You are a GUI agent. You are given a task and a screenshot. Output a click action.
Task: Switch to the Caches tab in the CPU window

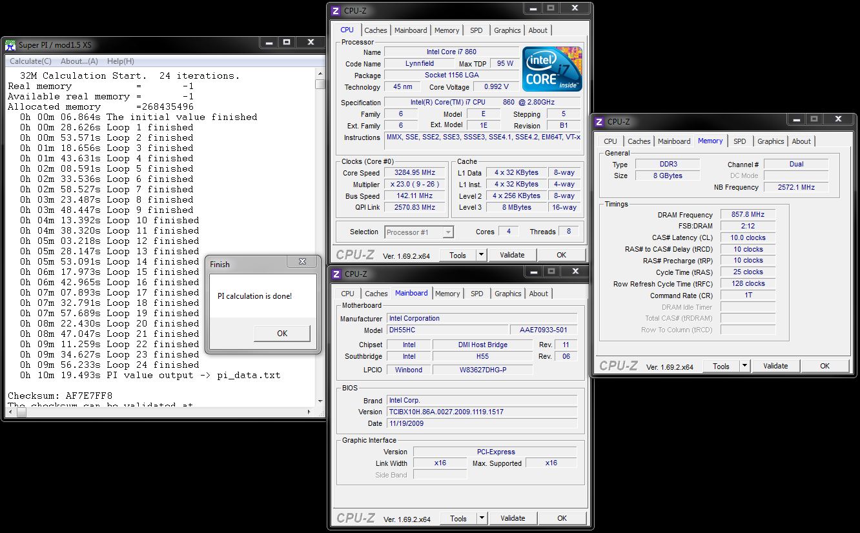[x=376, y=30]
